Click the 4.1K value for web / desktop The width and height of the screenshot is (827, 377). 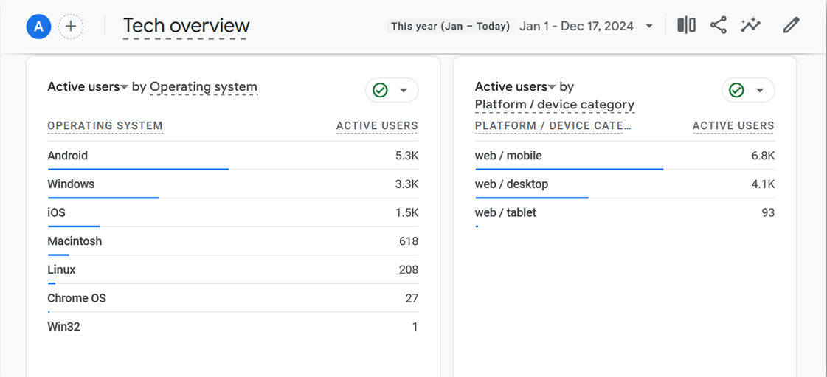click(x=763, y=184)
